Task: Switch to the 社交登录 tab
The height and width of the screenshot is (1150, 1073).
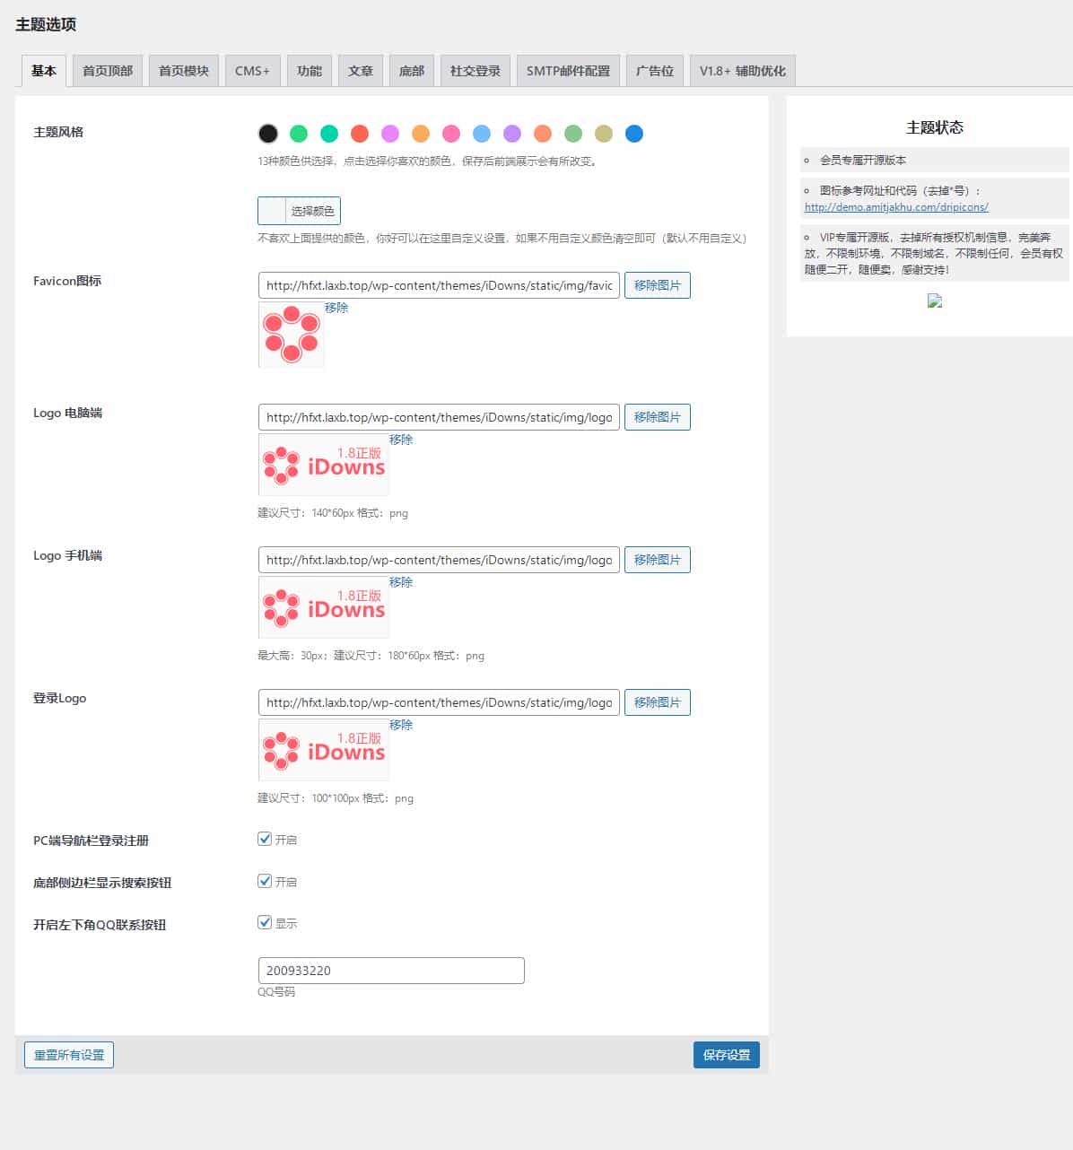Action: tap(475, 70)
